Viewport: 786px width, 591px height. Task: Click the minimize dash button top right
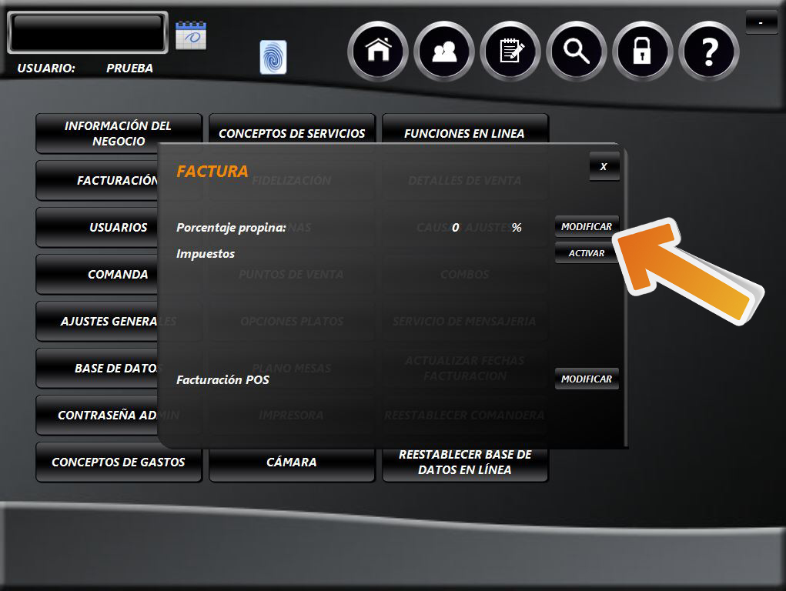point(761,23)
